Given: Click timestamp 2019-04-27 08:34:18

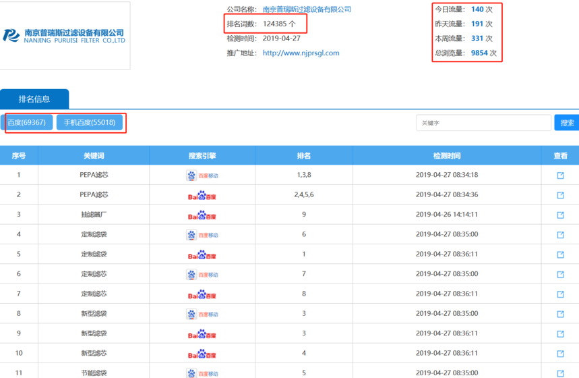Looking at the screenshot, I should 447,175.
